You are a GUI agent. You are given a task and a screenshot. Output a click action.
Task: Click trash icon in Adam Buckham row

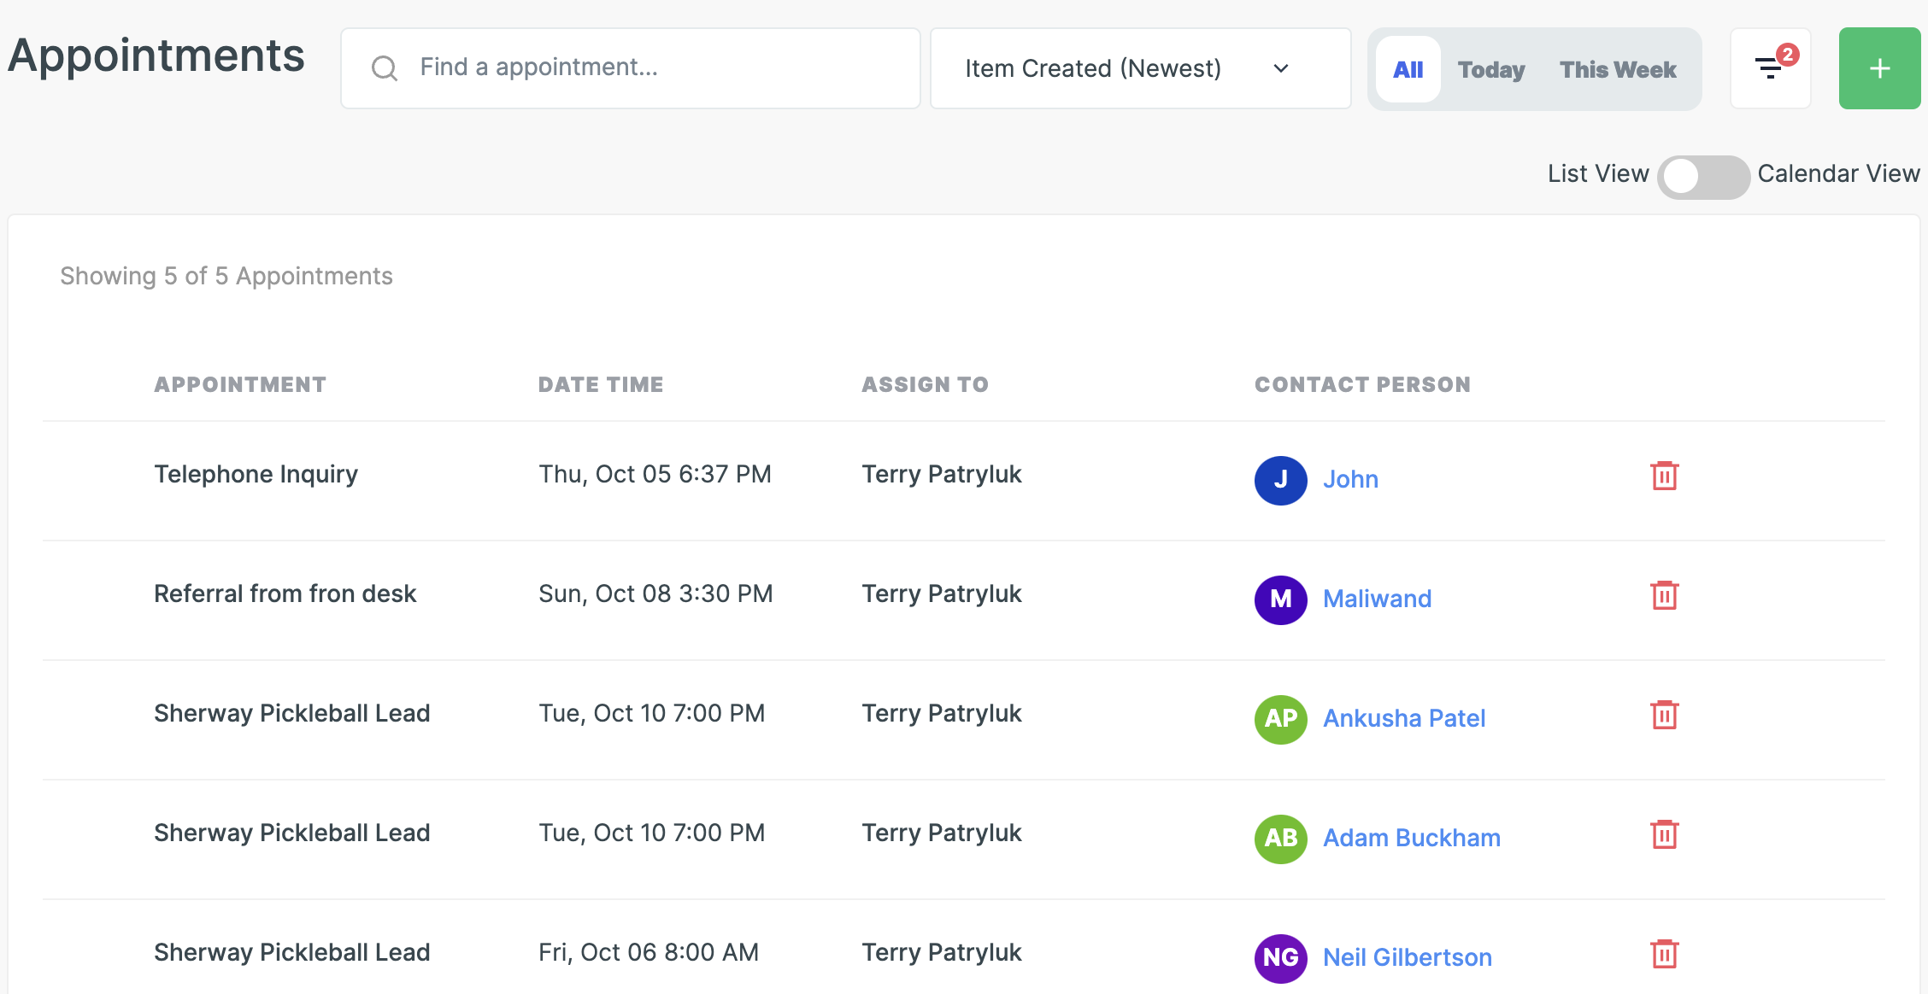click(x=1664, y=834)
